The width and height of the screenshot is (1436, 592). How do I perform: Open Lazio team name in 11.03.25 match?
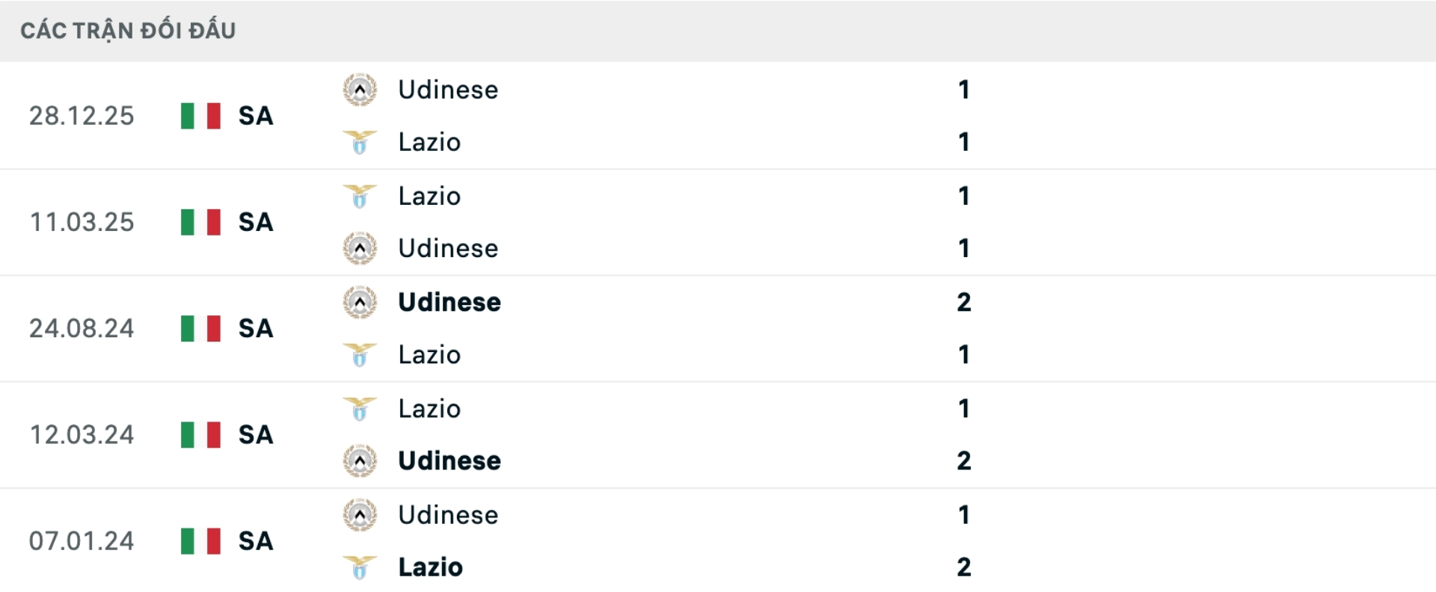[x=429, y=196]
